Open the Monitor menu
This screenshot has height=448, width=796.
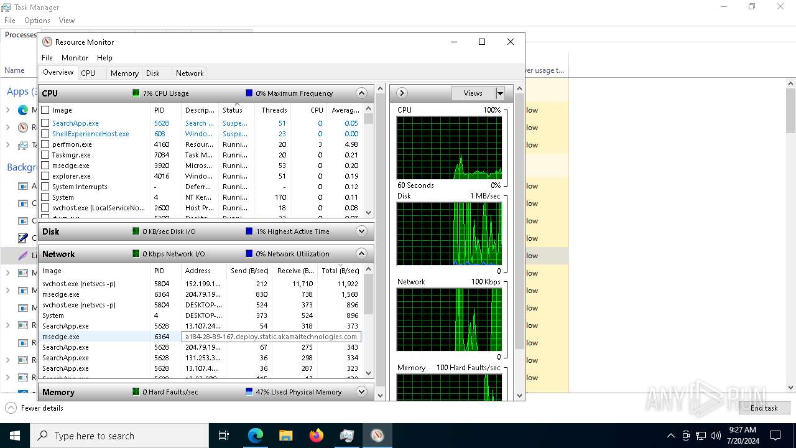click(75, 58)
